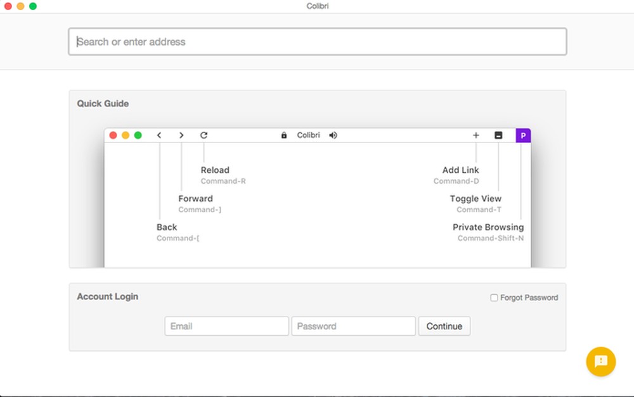Click the Forward arrow in the guide toolbar
Viewport: 634px width, 397px height.
181,135
